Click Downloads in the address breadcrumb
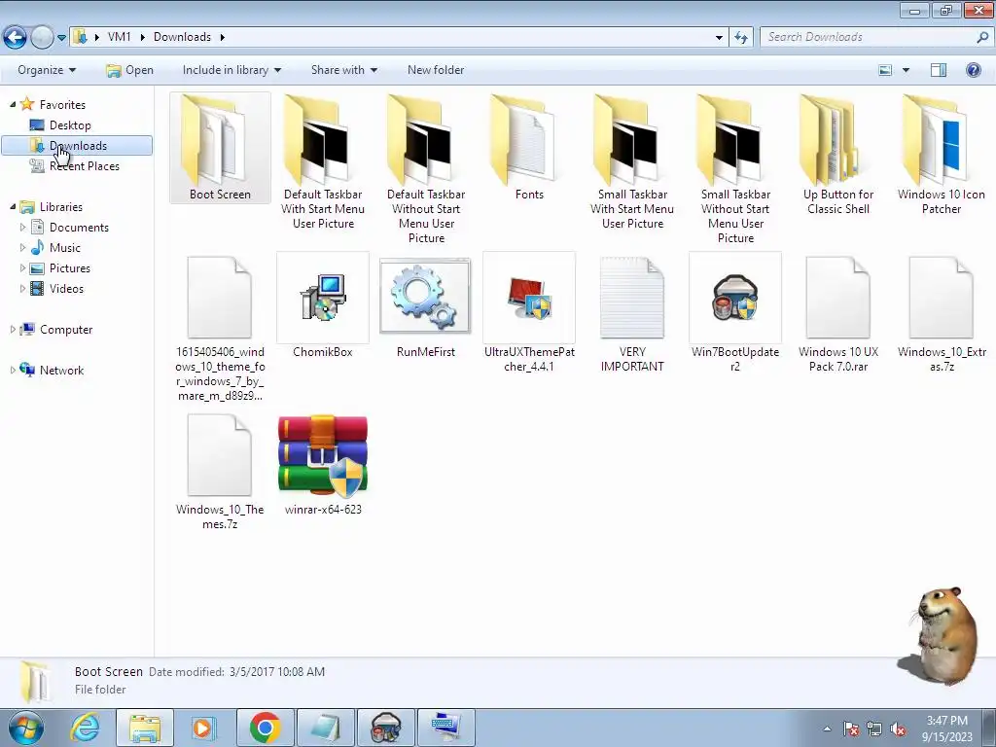The image size is (996, 747). click(182, 37)
